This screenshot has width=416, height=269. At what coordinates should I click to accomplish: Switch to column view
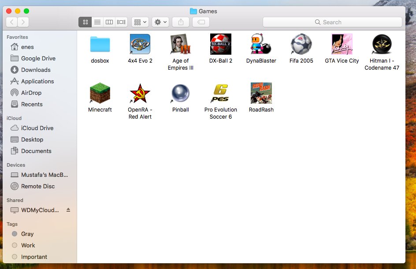(109, 22)
